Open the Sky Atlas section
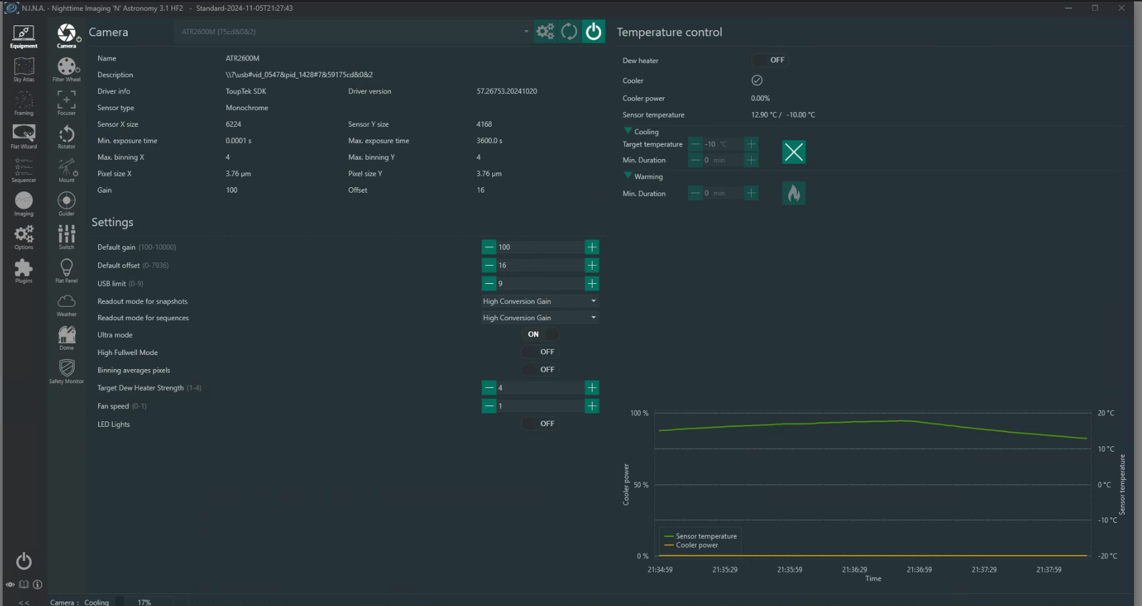 24,70
